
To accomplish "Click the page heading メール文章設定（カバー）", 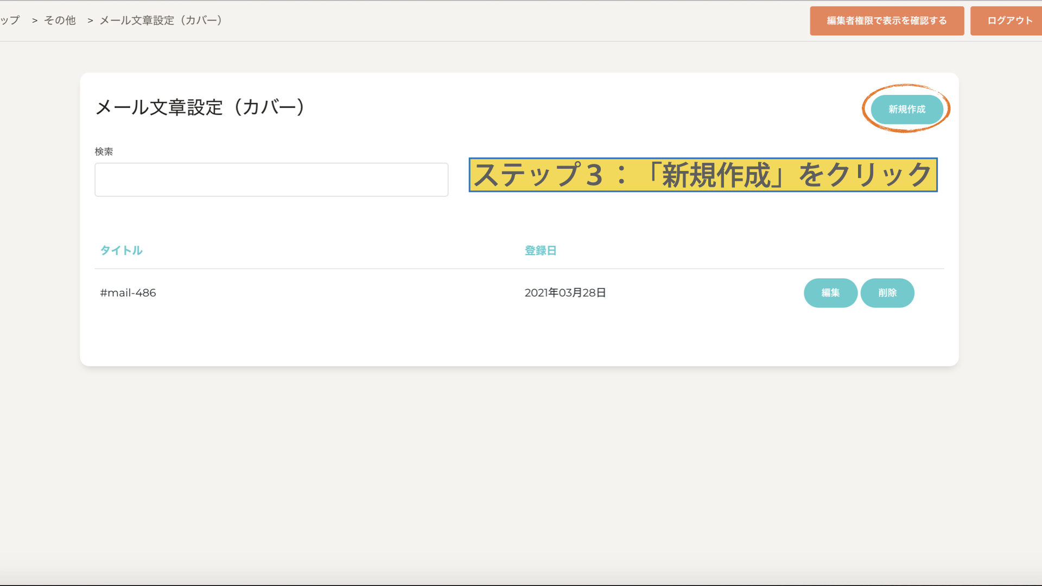I will [201, 107].
